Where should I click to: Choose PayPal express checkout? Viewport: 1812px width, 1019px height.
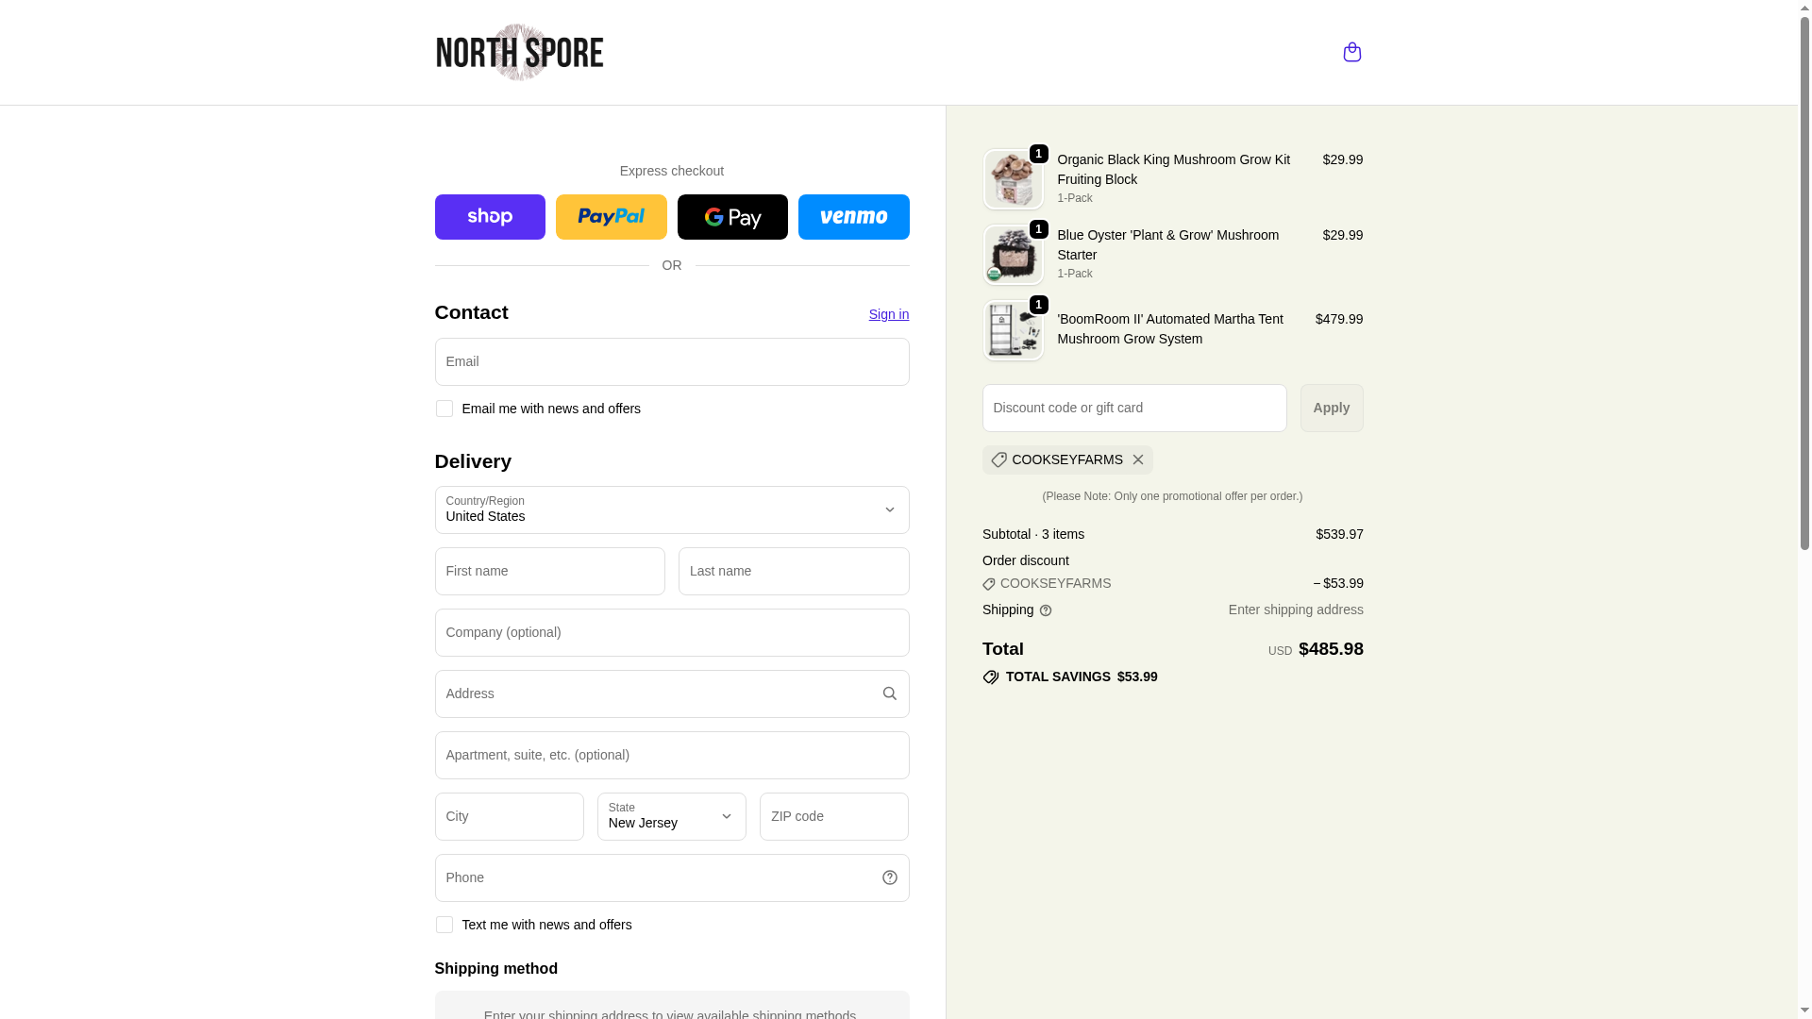pyautogui.click(x=611, y=217)
